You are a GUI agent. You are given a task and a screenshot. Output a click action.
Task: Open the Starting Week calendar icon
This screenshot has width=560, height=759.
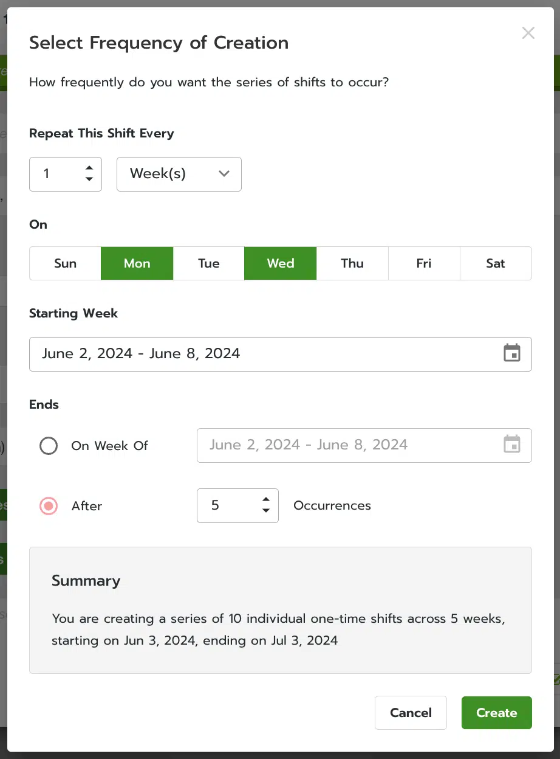[x=512, y=353]
